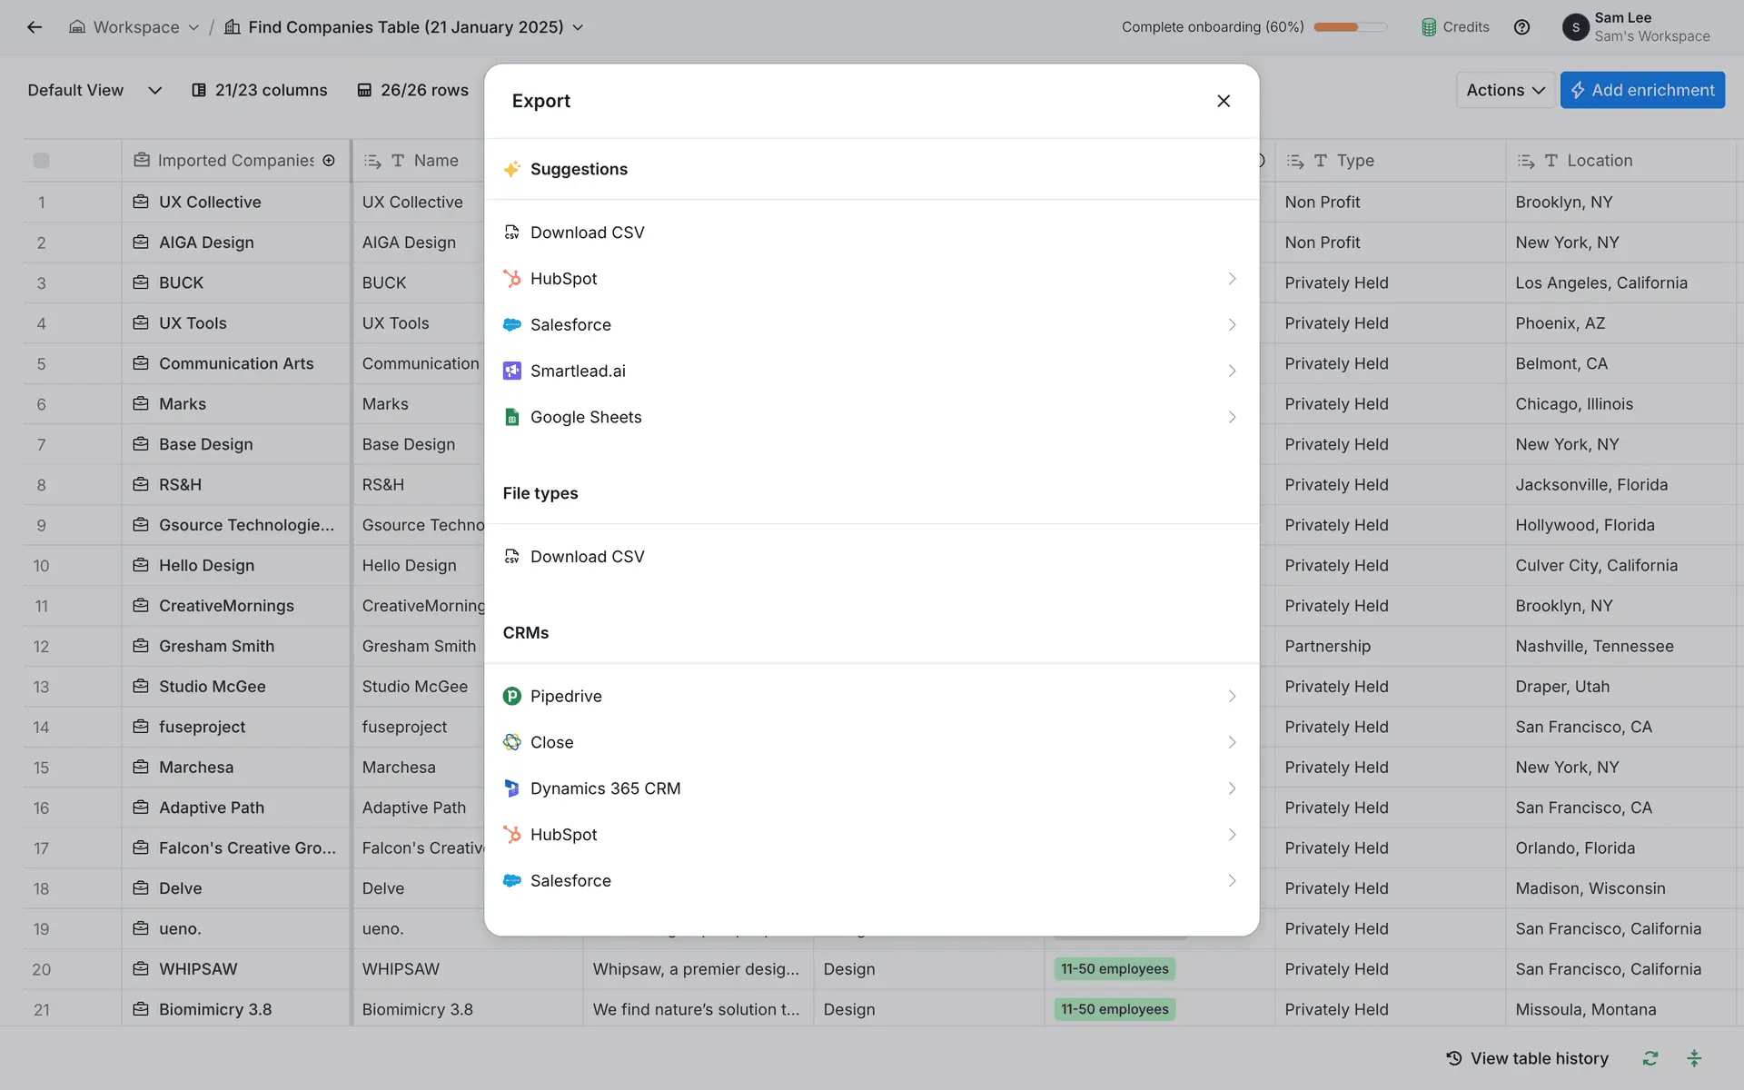
Task: Click the Google Sheets icon in Suggestions
Action: [x=512, y=417]
